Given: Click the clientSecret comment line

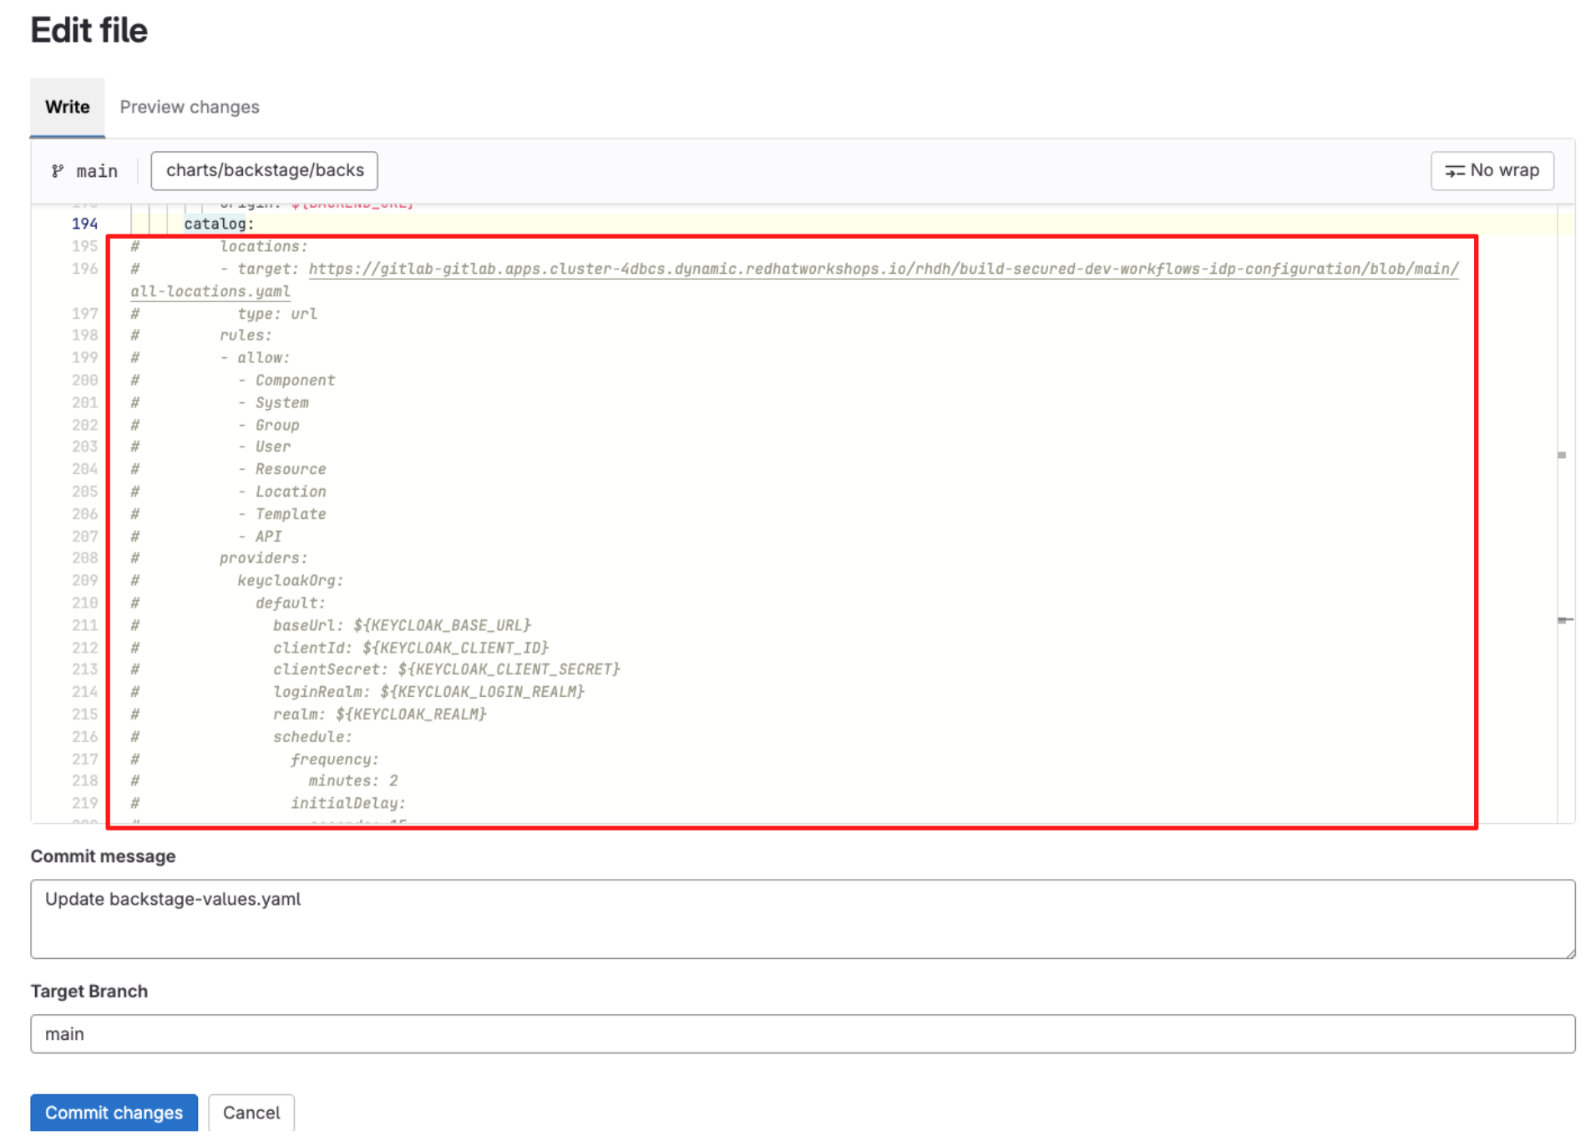Looking at the screenshot, I should (x=446, y=669).
